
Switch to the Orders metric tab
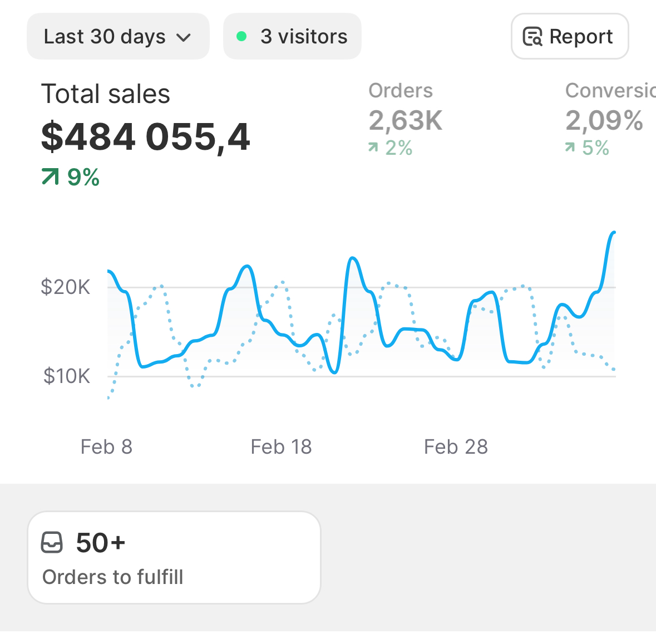[401, 91]
